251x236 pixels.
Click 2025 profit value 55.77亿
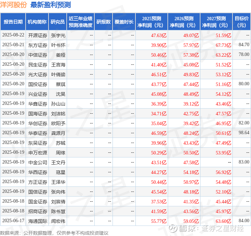coord(159,221)
